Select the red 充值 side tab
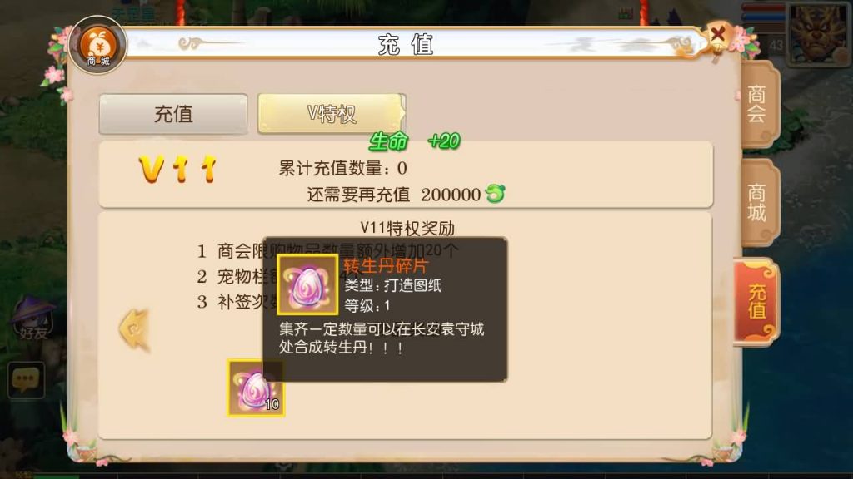 [x=756, y=301]
